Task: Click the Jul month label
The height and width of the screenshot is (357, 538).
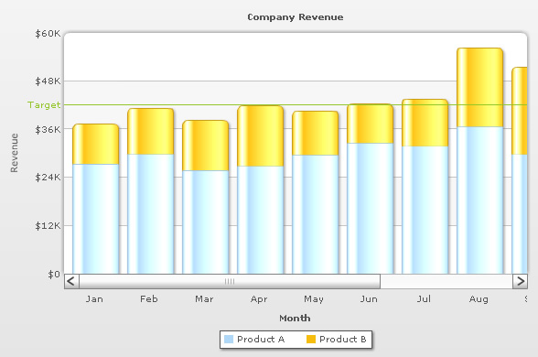Action: click(424, 299)
